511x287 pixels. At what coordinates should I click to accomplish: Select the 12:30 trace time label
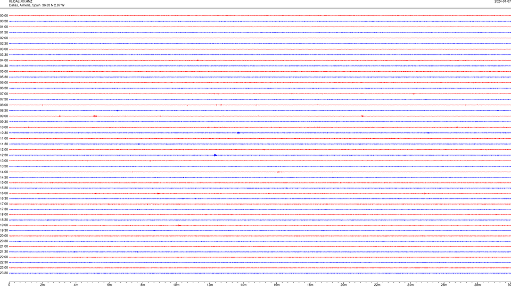click(x=4, y=155)
